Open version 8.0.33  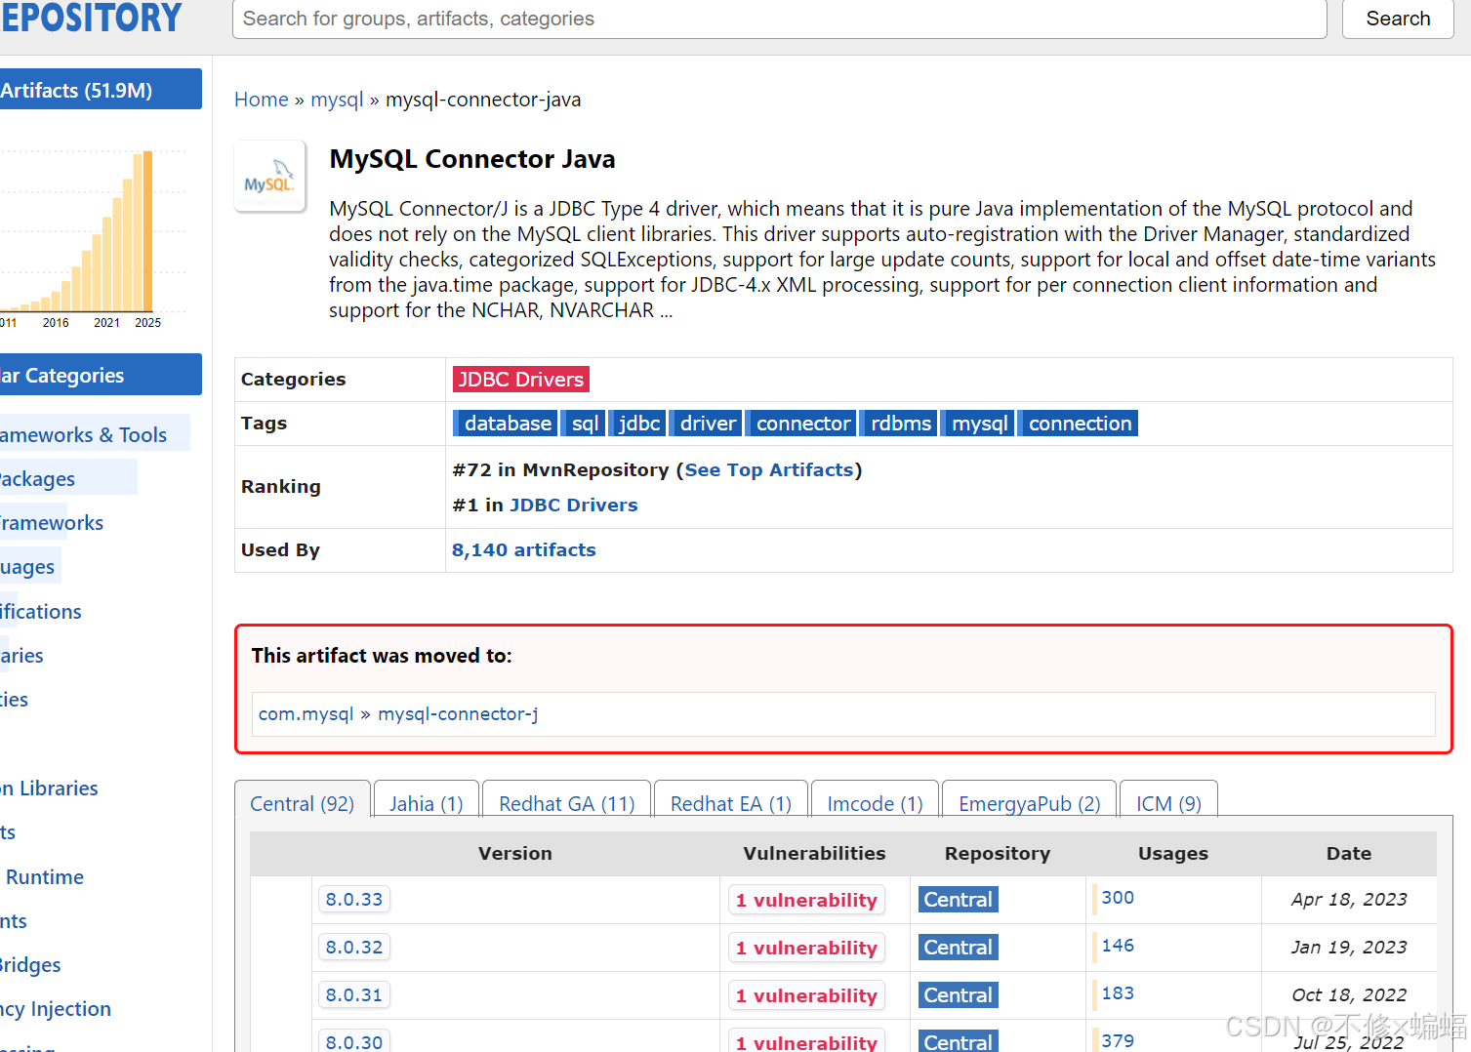354,899
